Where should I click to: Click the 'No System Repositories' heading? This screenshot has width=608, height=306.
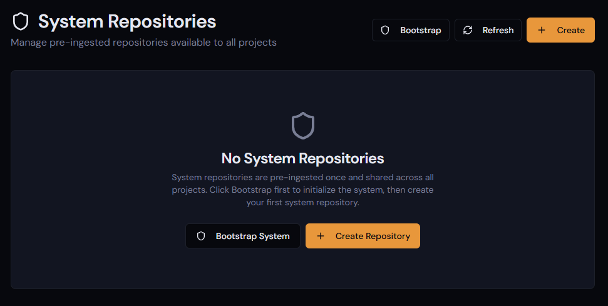click(x=303, y=158)
